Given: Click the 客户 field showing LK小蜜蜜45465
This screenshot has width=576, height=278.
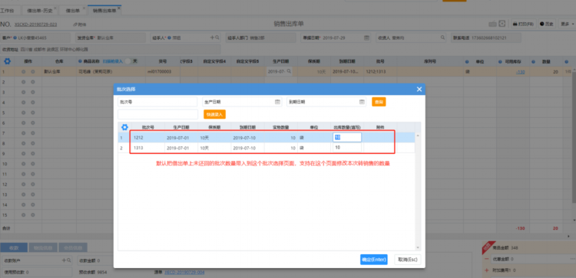Looking at the screenshot, I should [35, 38].
